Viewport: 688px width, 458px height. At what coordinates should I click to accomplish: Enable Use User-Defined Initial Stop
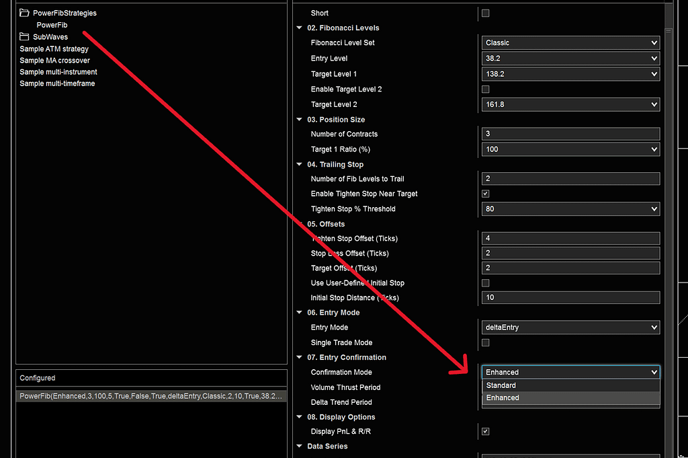tap(485, 282)
